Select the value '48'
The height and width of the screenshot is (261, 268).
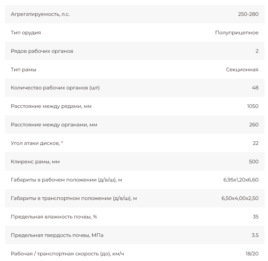(255, 88)
